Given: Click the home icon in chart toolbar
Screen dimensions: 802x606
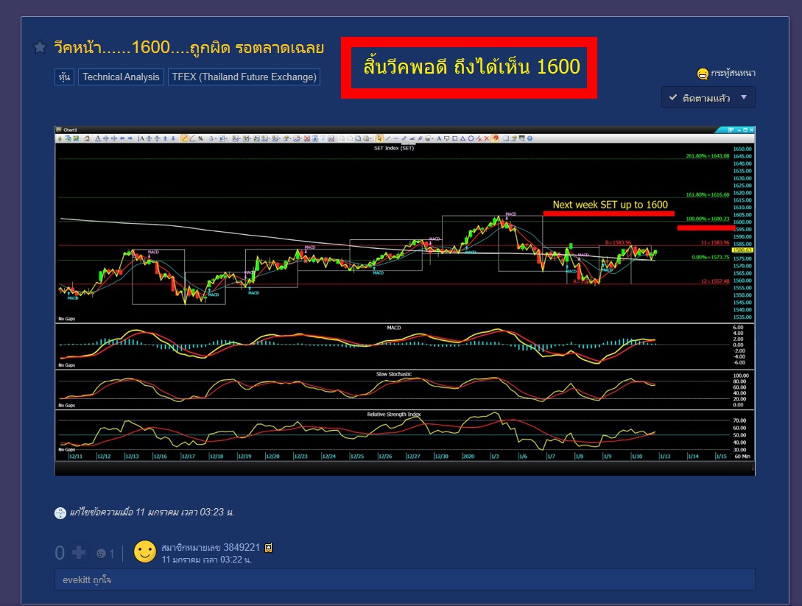Looking at the screenshot, I should (x=86, y=138).
